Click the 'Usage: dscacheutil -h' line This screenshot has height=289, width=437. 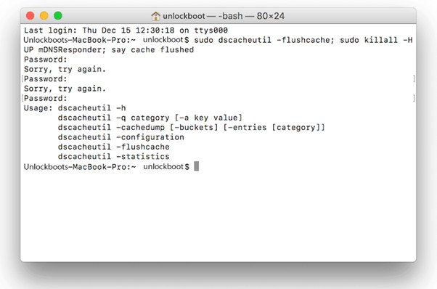[75, 108]
